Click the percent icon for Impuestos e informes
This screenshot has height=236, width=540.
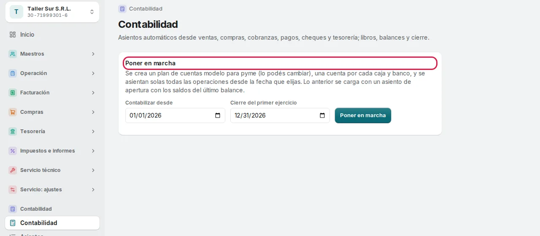click(x=13, y=151)
